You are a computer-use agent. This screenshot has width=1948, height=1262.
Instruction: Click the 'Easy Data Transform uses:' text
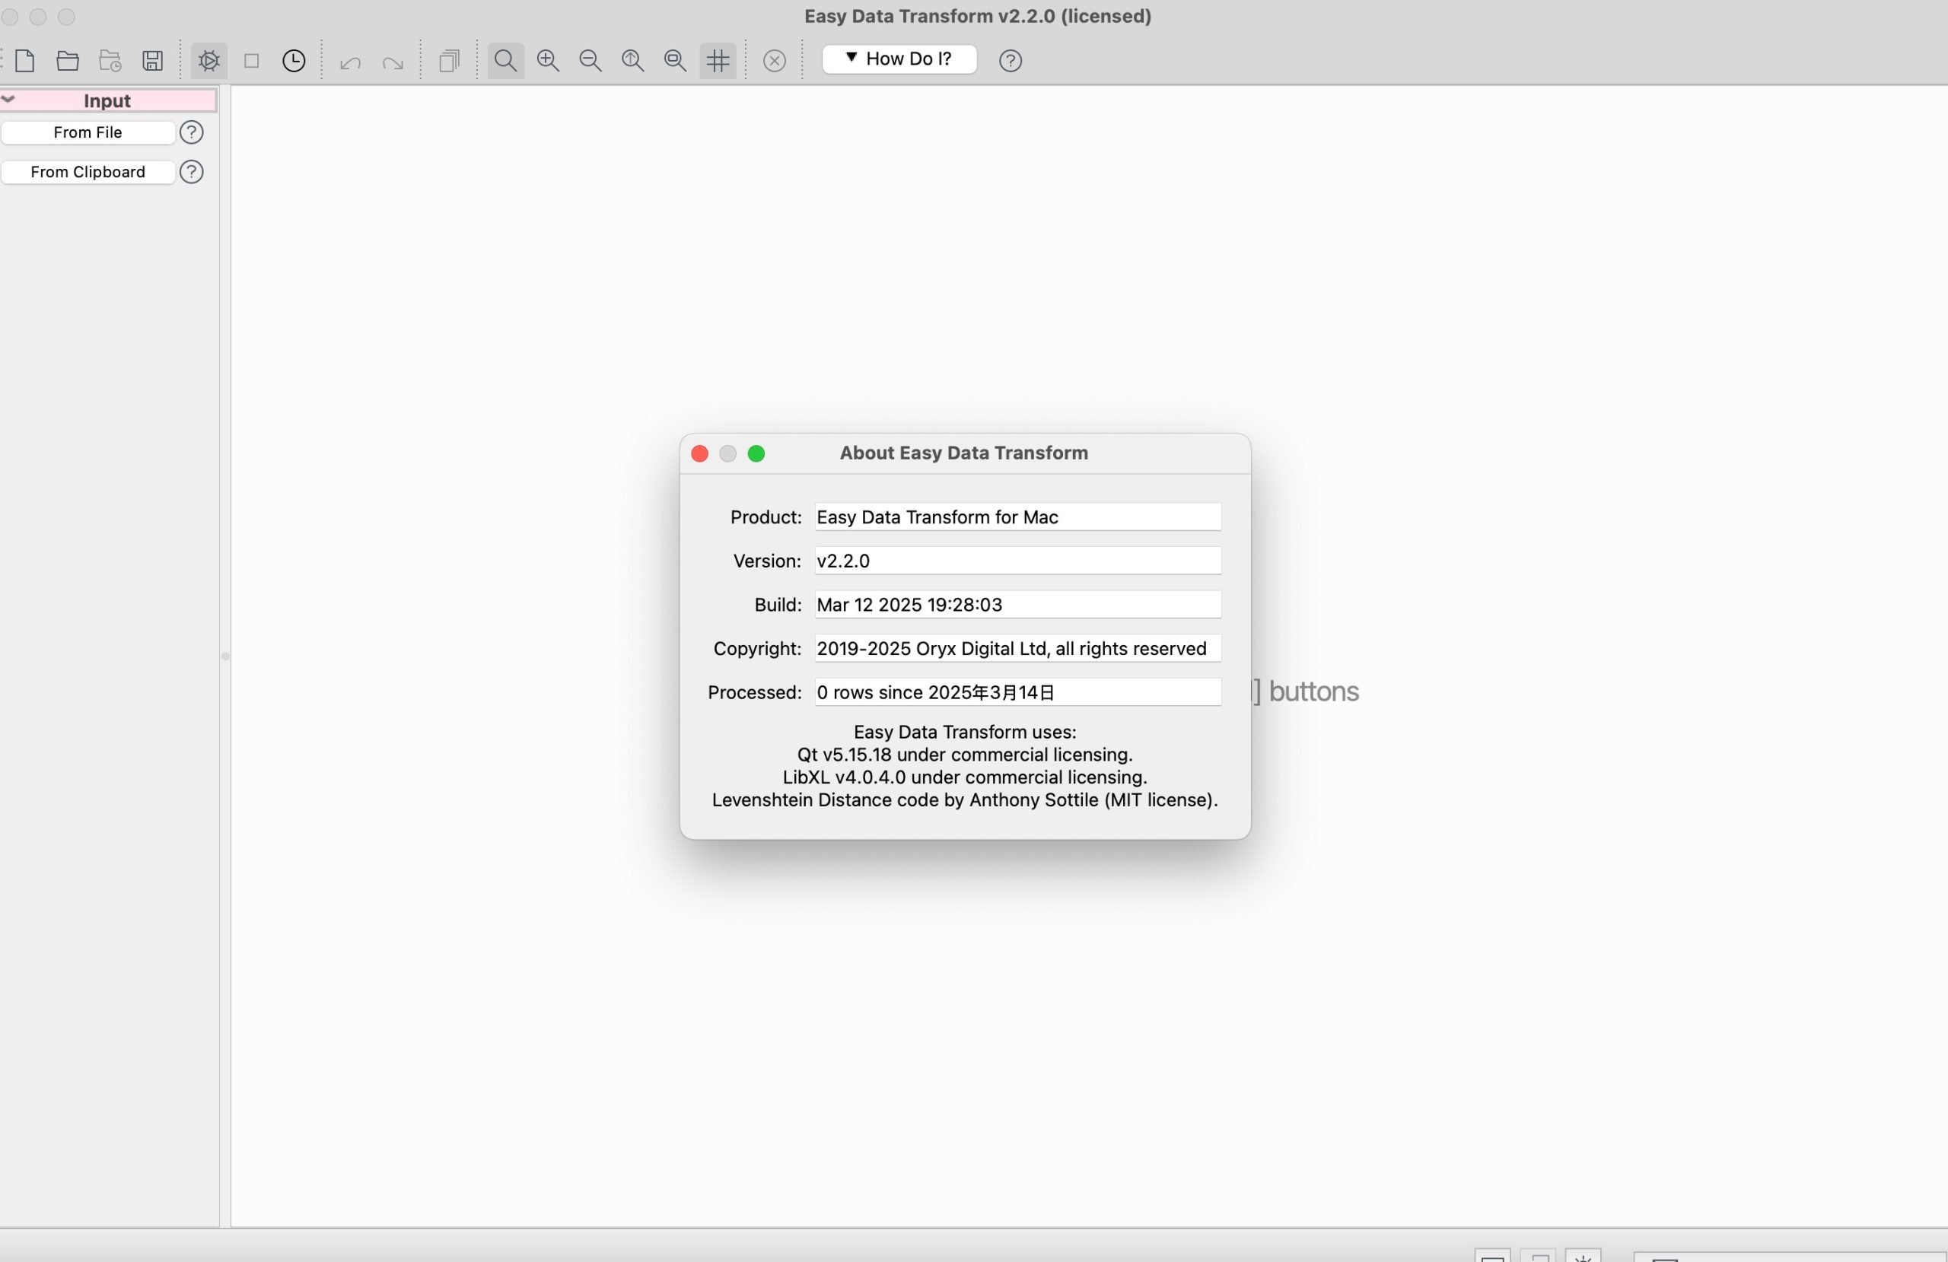pos(965,733)
